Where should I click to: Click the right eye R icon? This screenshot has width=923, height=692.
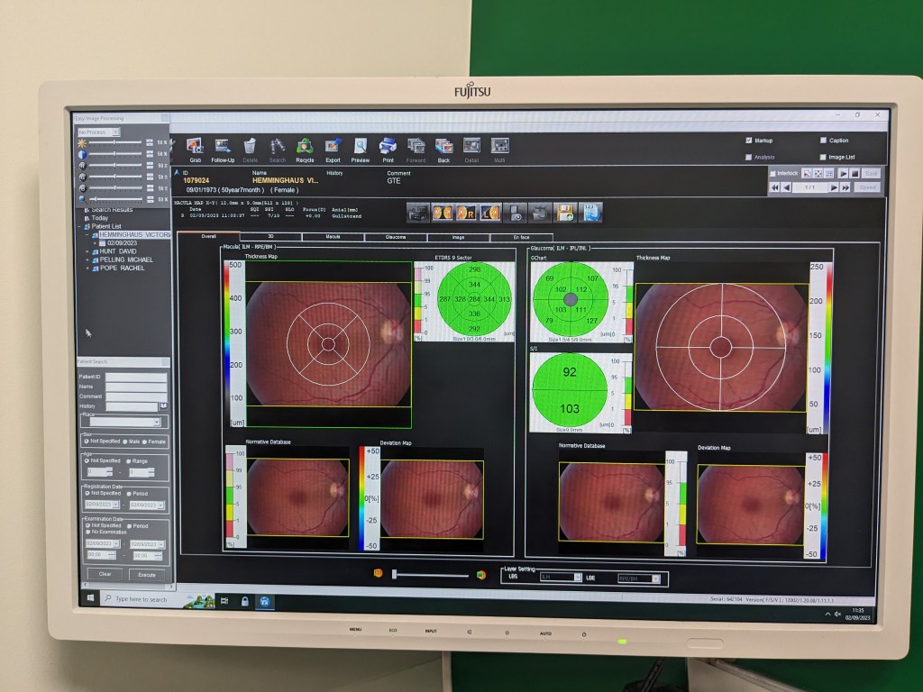(x=467, y=213)
